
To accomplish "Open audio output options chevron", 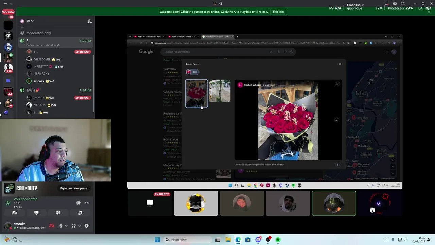I will [x=79, y=226].
